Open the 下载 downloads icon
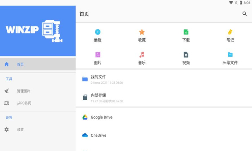This screenshot has height=151, width=252. pyautogui.click(x=186, y=32)
